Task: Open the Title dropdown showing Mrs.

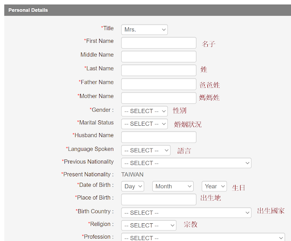Action: (145, 30)
